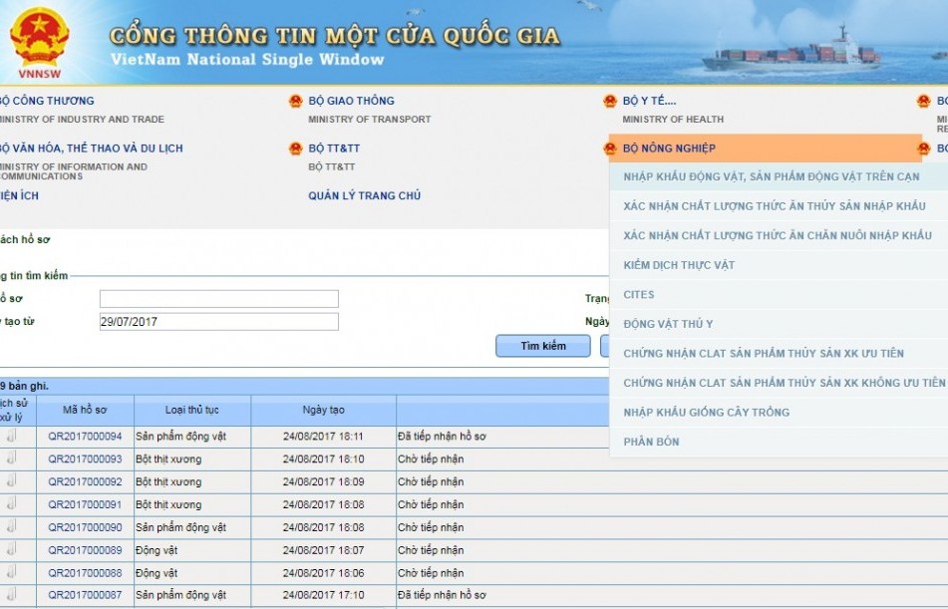Open record link QR2017000088
The image size is (948, 609).
coord(85,573)
